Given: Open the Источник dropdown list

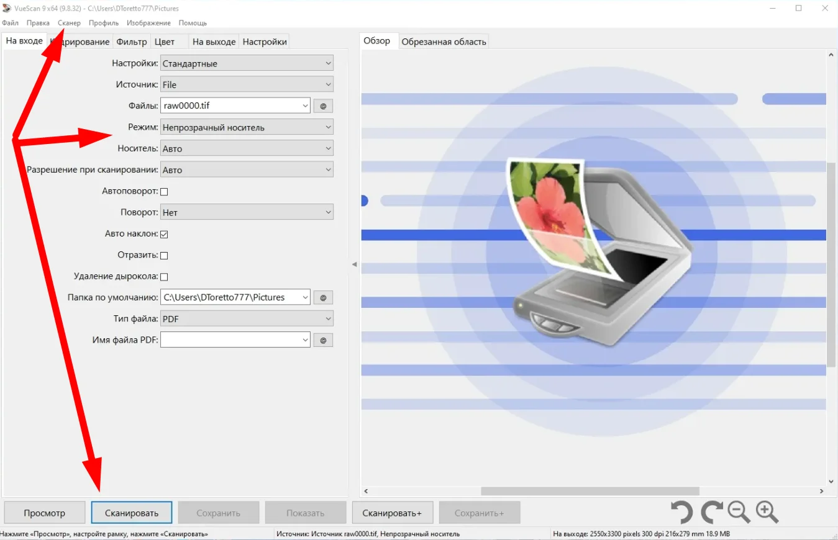Looking at the screenshot, I should pyautogui.click(x=247, y=85).
